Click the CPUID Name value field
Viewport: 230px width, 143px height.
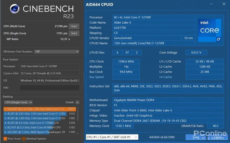(x=154, y=43)
